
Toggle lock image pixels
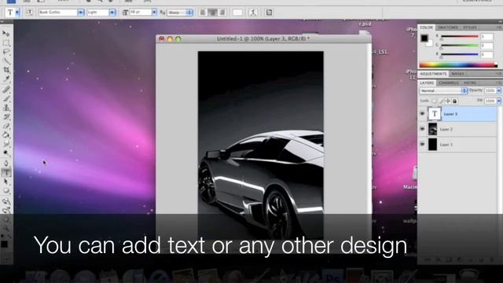coord(441,101)
